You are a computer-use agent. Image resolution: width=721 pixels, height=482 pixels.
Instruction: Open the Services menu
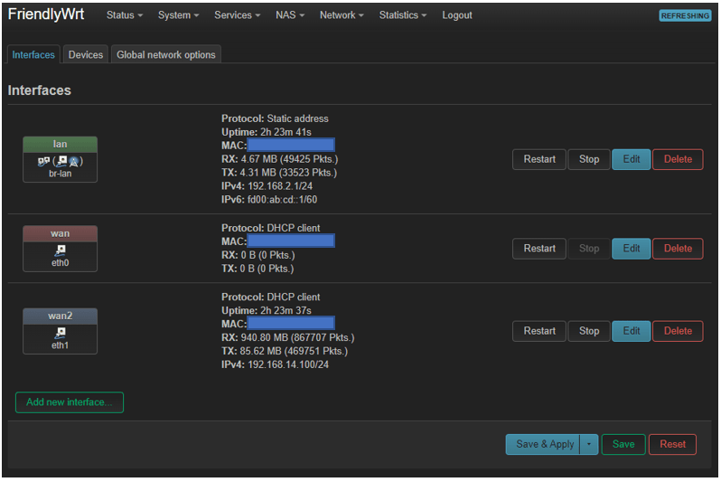pyautogui.click(x=237, y=15)
